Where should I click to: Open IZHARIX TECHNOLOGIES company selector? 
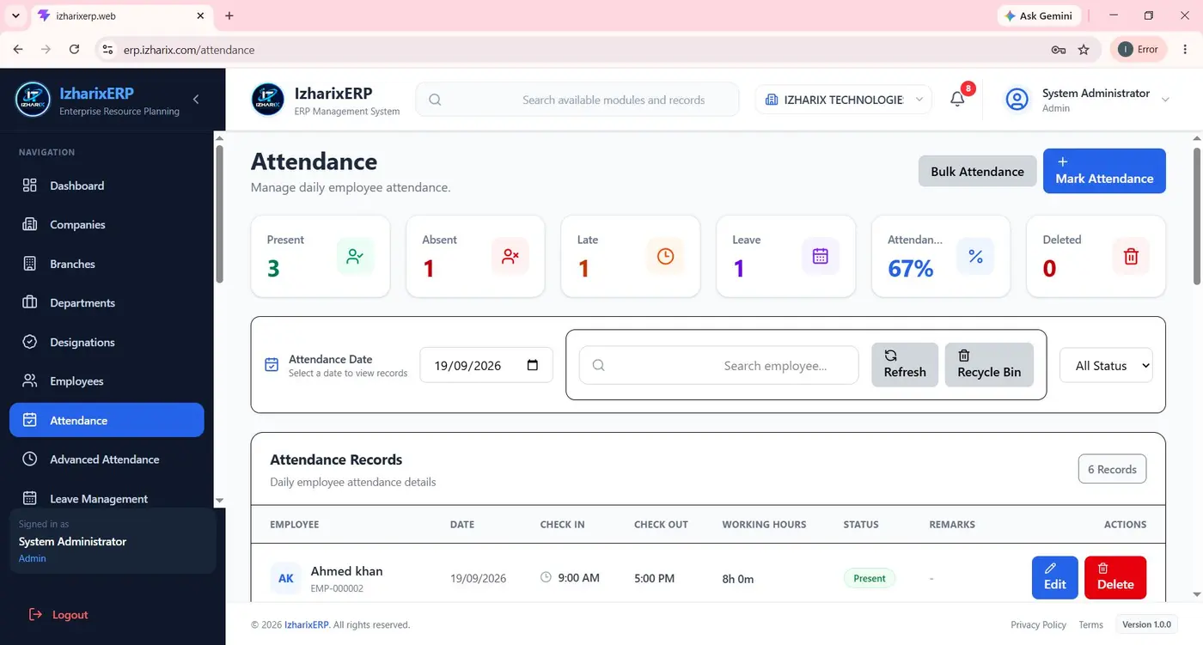844,100
